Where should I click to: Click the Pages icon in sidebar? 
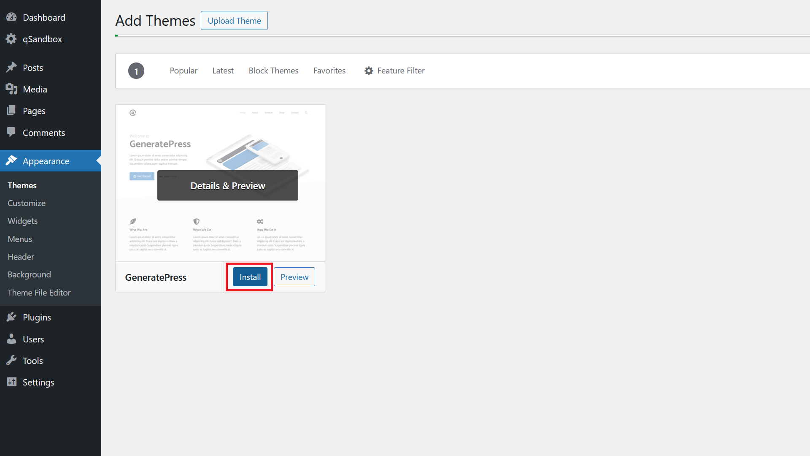point(11,111)
